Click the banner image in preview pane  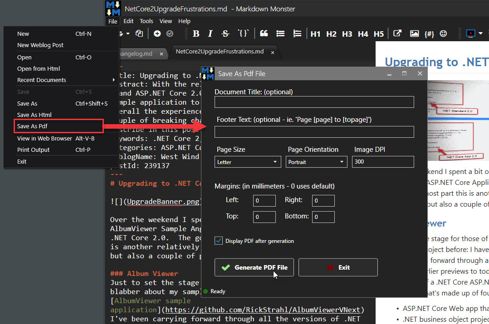click(x=458, y=121)
